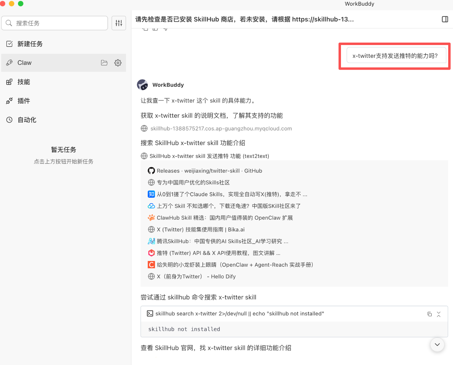Open Releases weijiaxing/twitter-skill GitHub result
Viewport: 453px width, 365px height.
pos(209,171)
